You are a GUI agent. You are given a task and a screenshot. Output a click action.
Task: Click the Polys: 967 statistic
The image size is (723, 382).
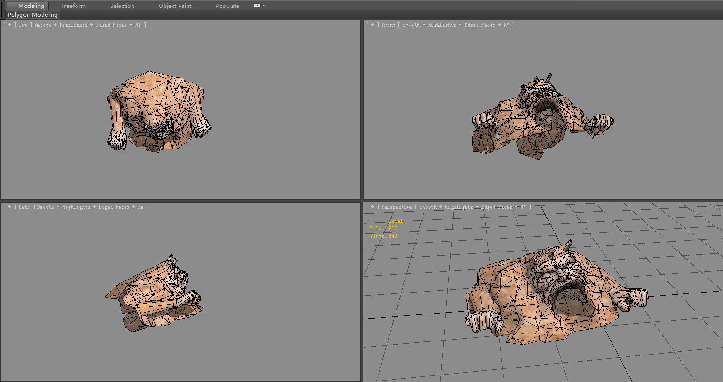(x=383, y=228)
